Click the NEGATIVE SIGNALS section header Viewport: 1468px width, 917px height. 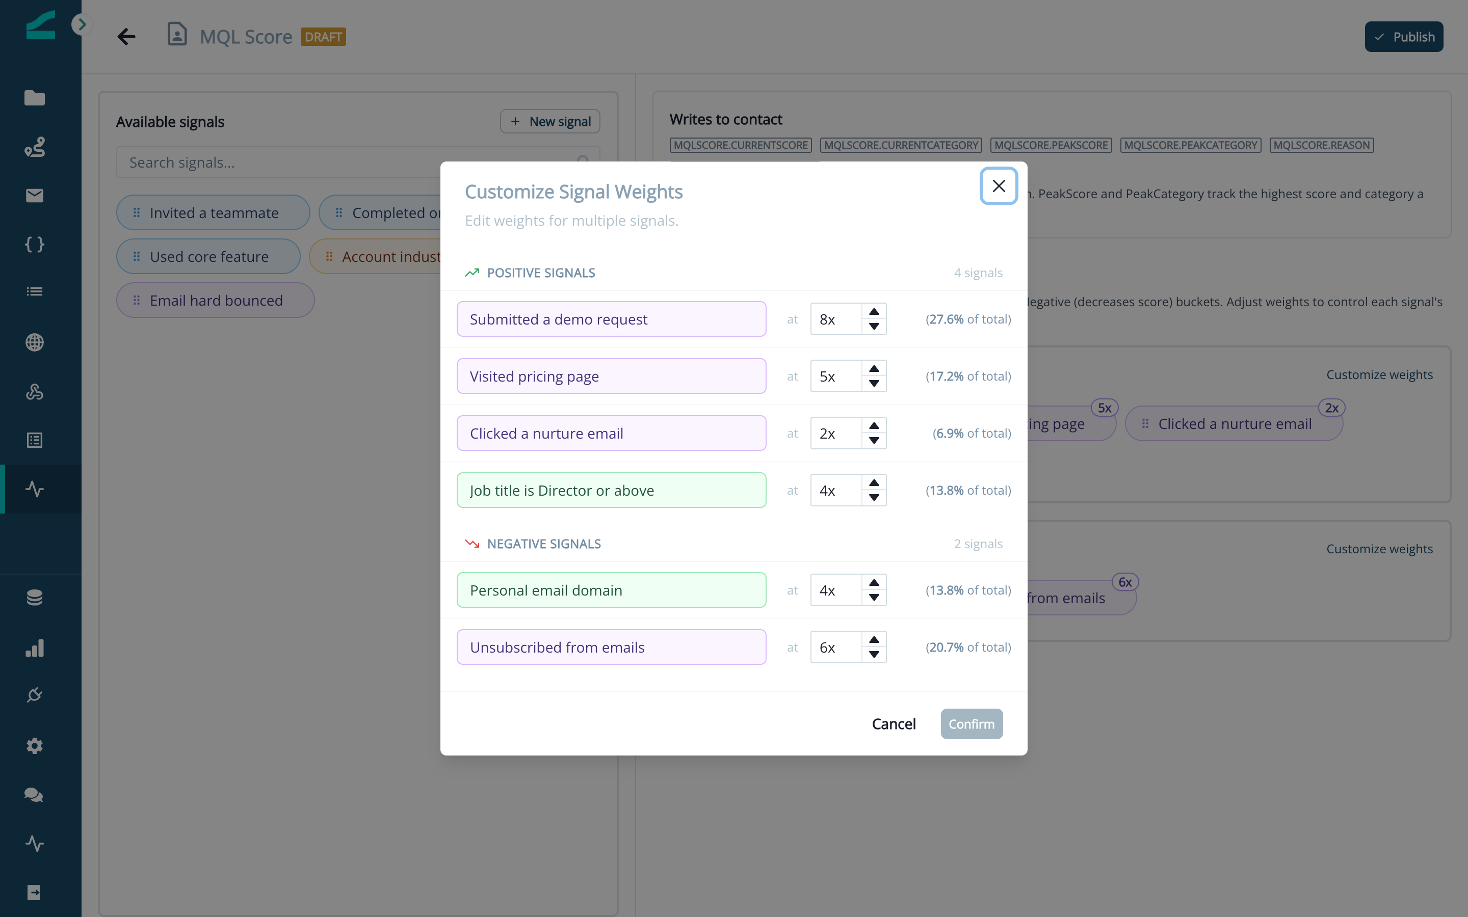[x=543, y=544]
